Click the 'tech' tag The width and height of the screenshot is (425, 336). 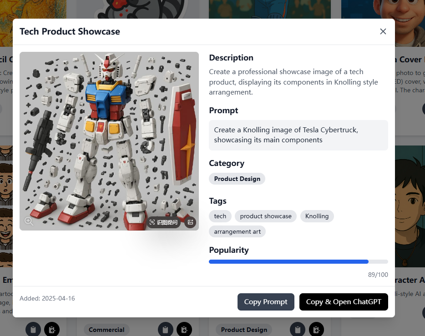point(220,216)
